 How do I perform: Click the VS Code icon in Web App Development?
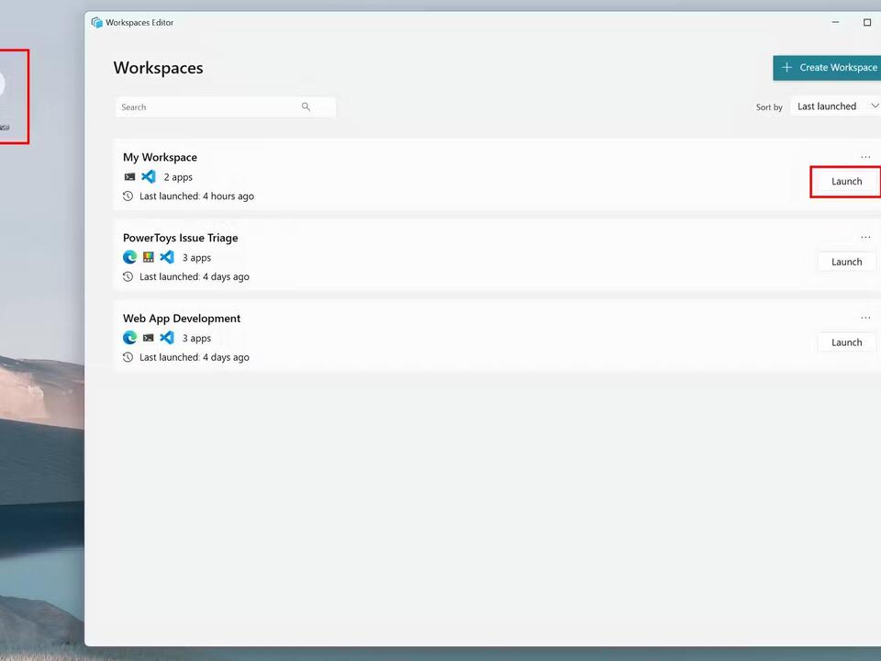pyautogui.click(x=166, y=338)
